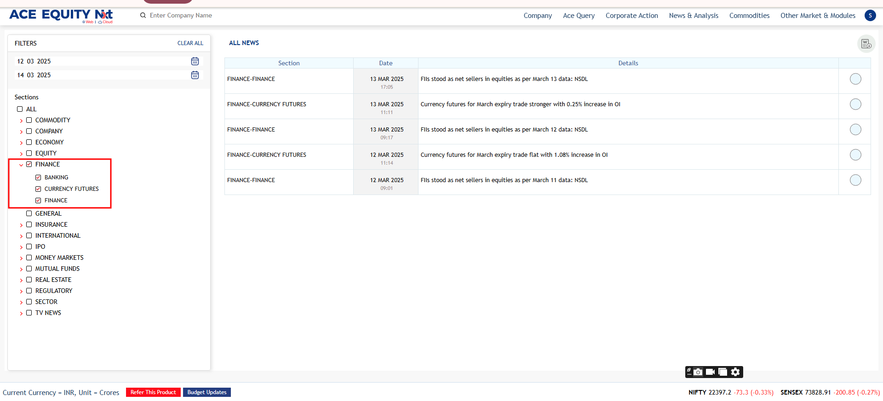This screenshot has width=883, height=401.
Task: Expand the MUTUAL FUNDS section
Action: click(21, 269)
